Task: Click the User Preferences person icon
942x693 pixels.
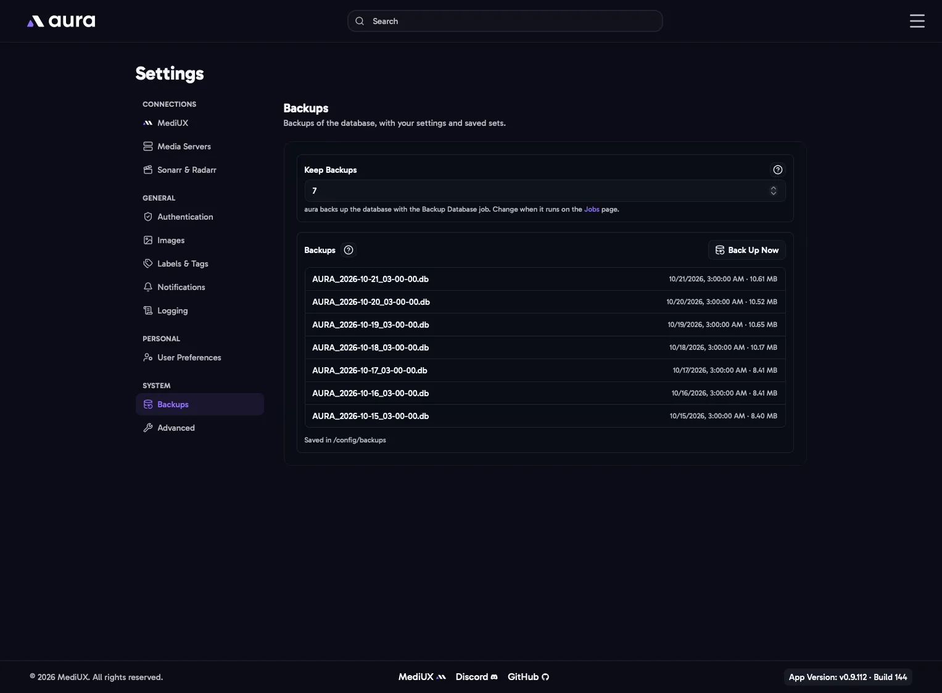Action: click(x=148, y=357)
